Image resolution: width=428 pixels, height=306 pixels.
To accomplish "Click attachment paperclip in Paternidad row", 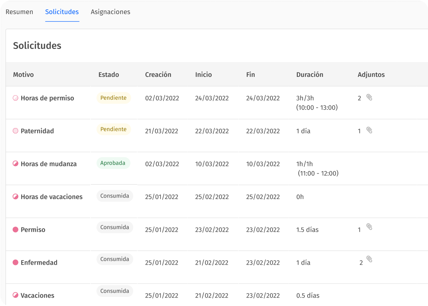I will point(369,130).
